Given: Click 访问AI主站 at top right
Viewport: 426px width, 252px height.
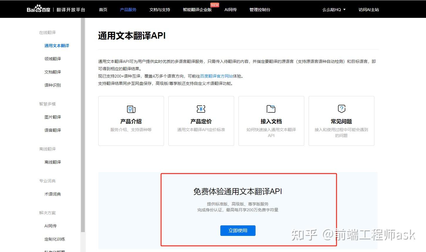Looking at the screenshot, I should click(x=368, y=9).
